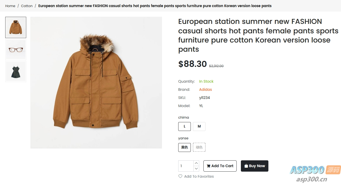
Task: Select the jacket thumbnail image
Action: click(x=16, y=28)
